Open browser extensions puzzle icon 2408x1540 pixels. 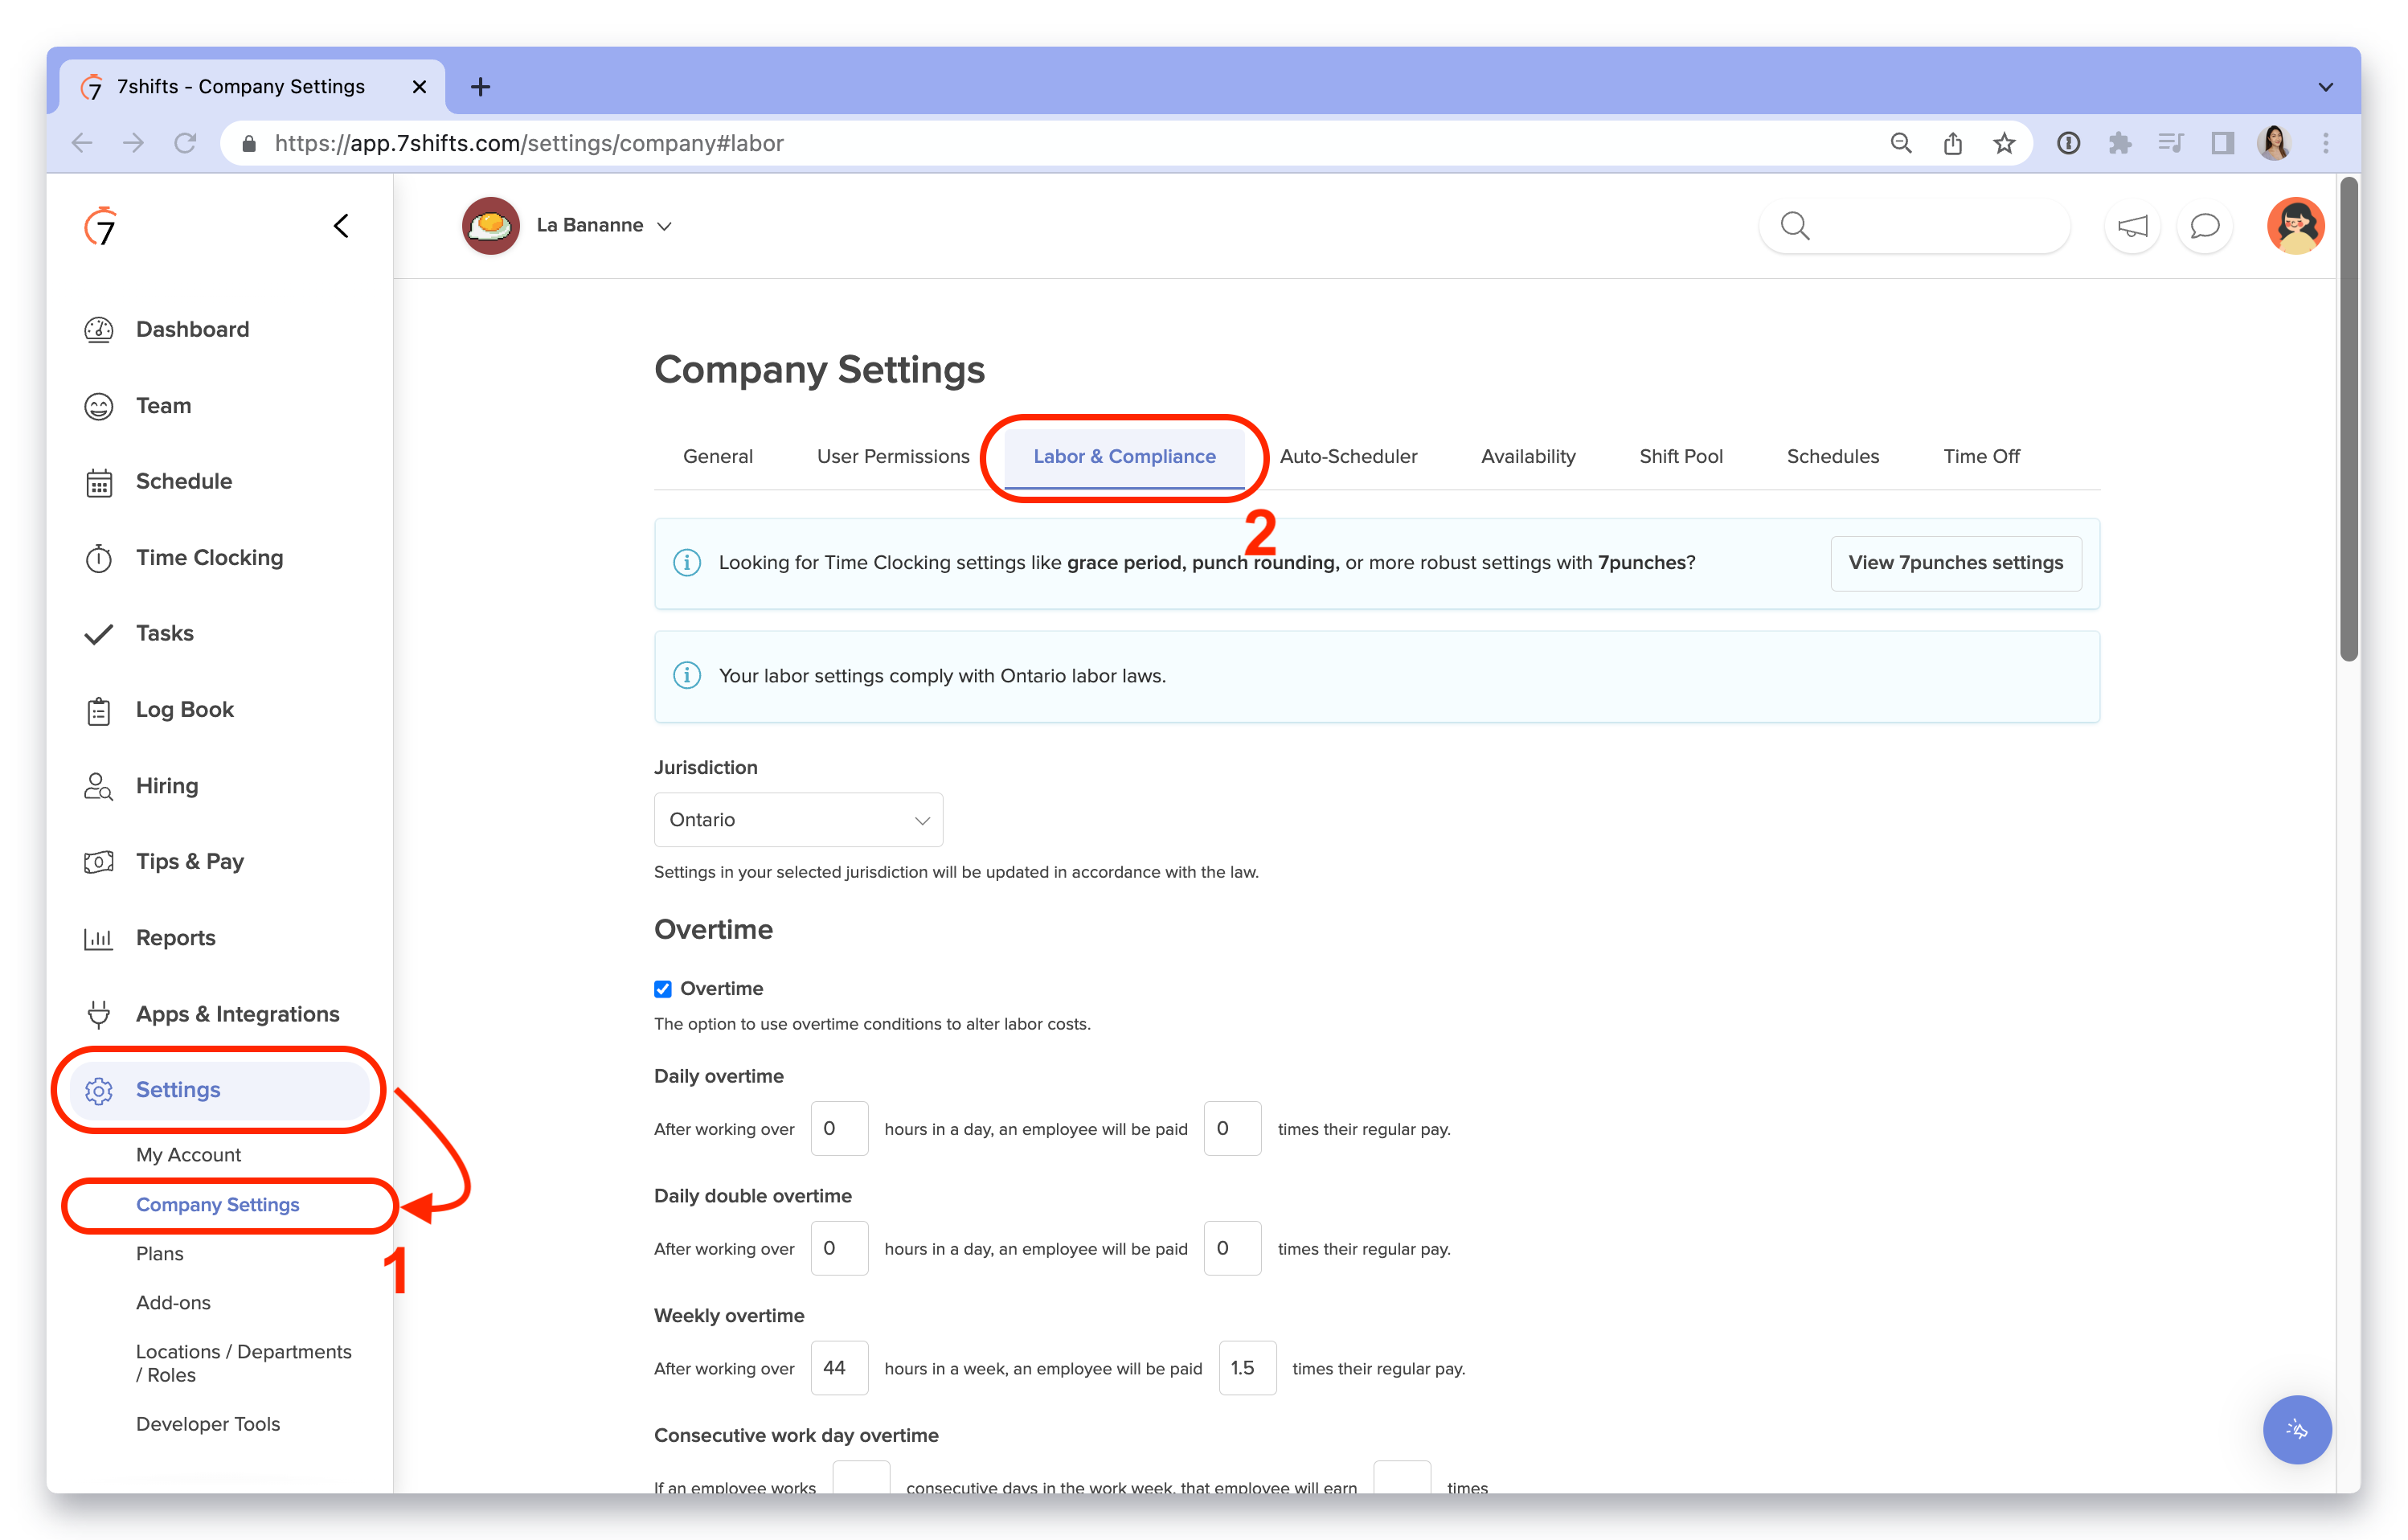[2119, 143]
